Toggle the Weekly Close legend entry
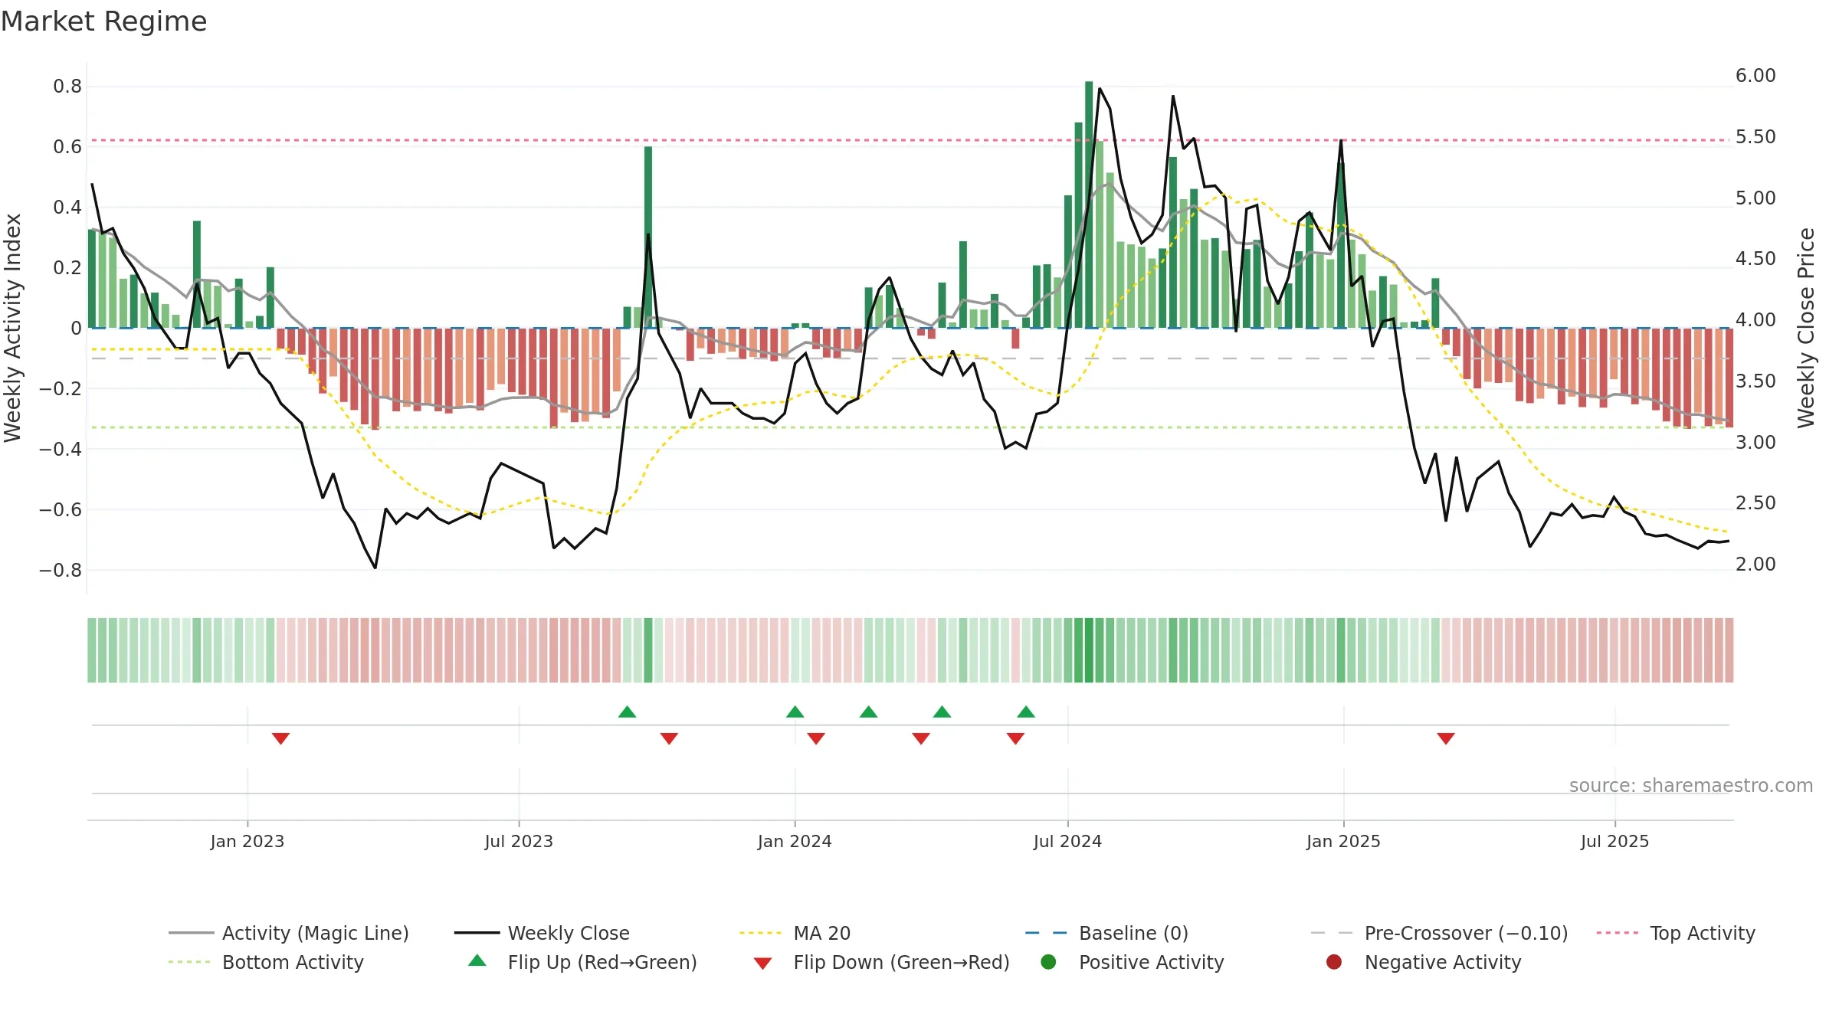Screen dimensions: 1839x1034 point(542,933)
